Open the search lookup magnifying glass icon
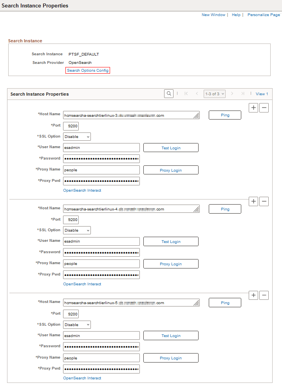 168,94
